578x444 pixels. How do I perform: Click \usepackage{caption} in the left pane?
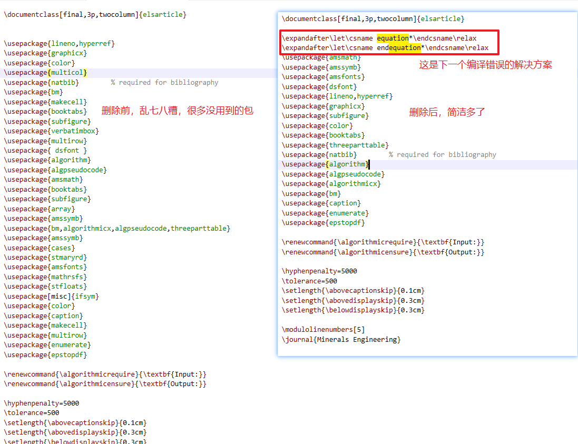(x=44, y=316)
